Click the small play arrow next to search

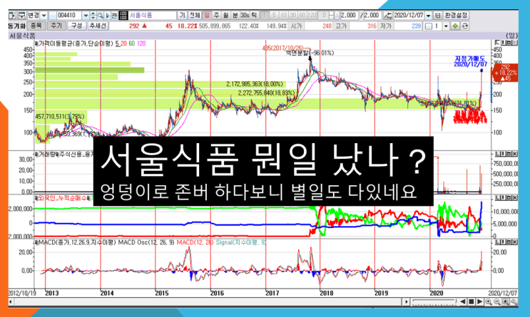pos(108,16)
